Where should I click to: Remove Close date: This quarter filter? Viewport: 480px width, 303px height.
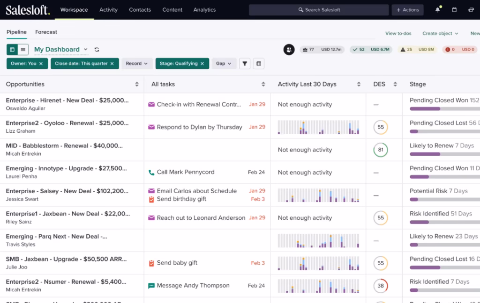[x=112, y=64]
